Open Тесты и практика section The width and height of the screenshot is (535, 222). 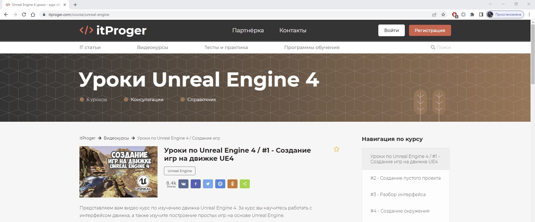coord(226,47)
